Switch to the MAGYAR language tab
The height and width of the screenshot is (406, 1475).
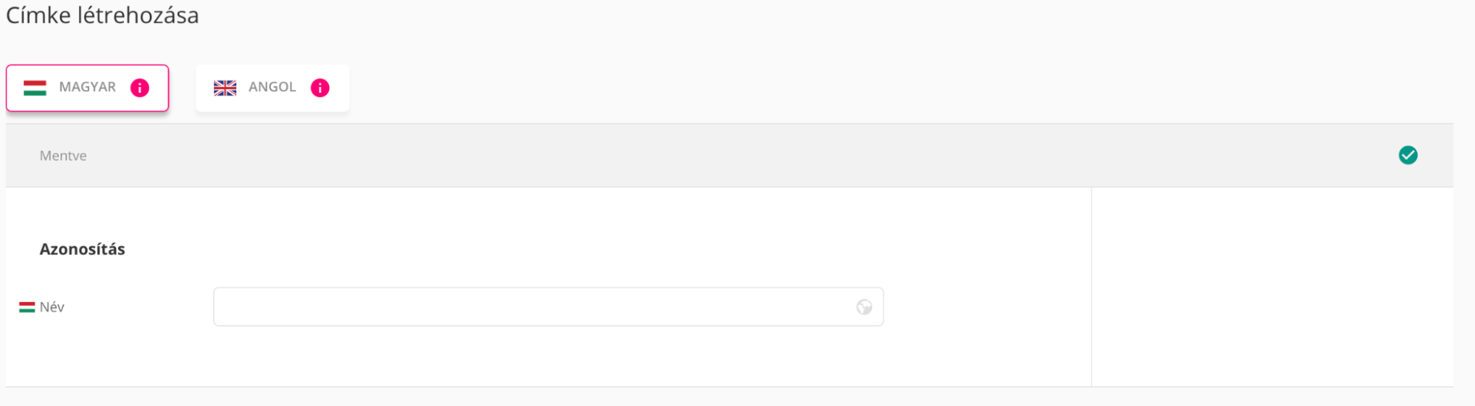click(x=87, y=88)
